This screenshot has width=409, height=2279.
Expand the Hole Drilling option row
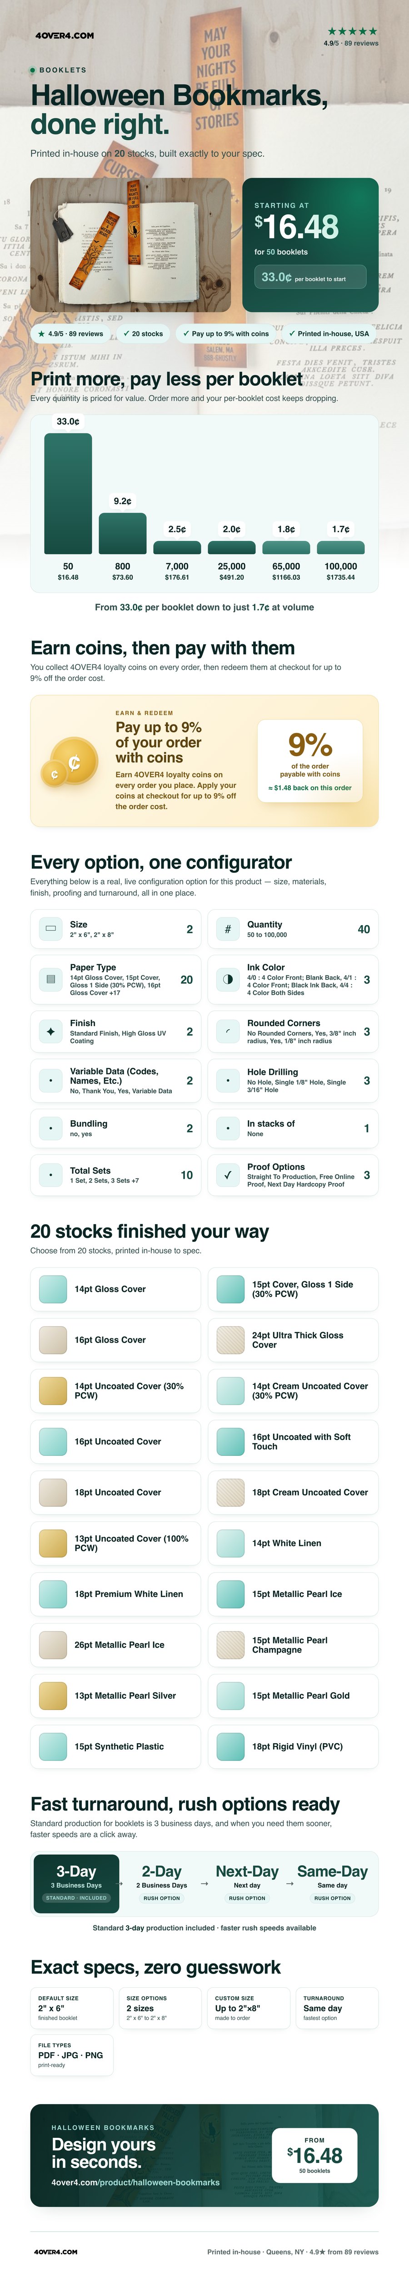(x=293, y=1080)
